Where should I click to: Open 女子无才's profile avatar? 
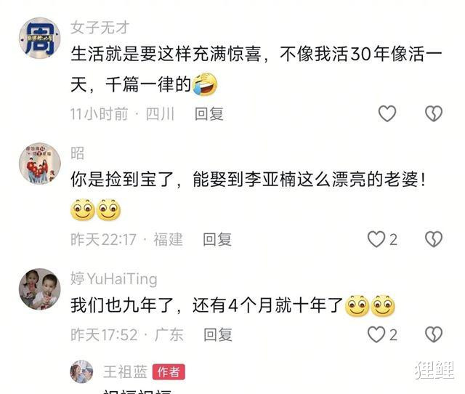click(x=40, y=39)
